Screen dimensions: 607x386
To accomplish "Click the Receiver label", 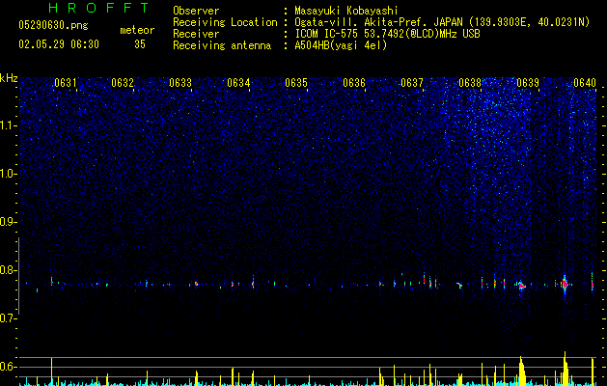I will click(196, 34).
